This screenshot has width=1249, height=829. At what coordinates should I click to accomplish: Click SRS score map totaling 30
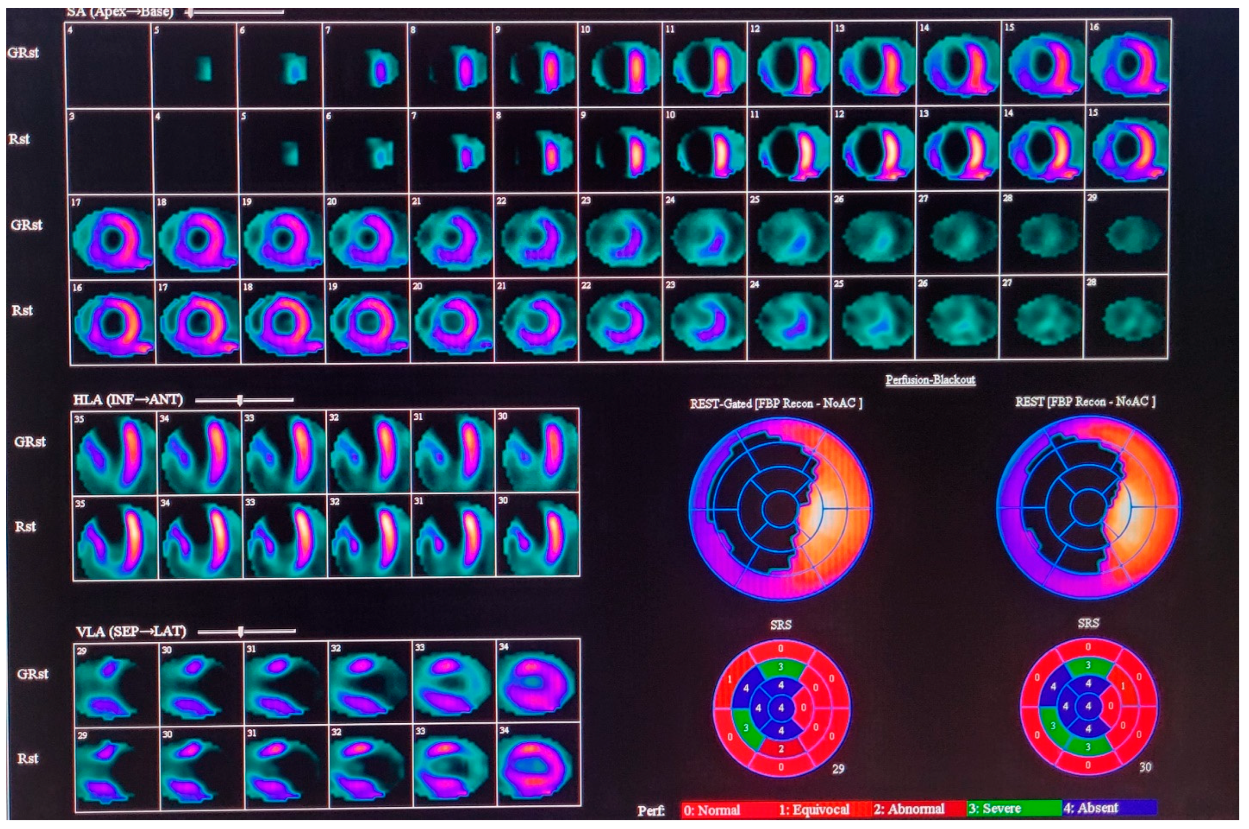pos(1087,706)
